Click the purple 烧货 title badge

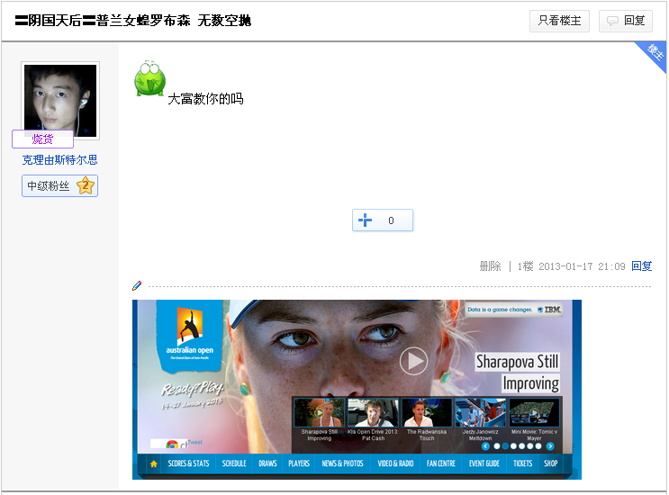click(x=42, y=139)
